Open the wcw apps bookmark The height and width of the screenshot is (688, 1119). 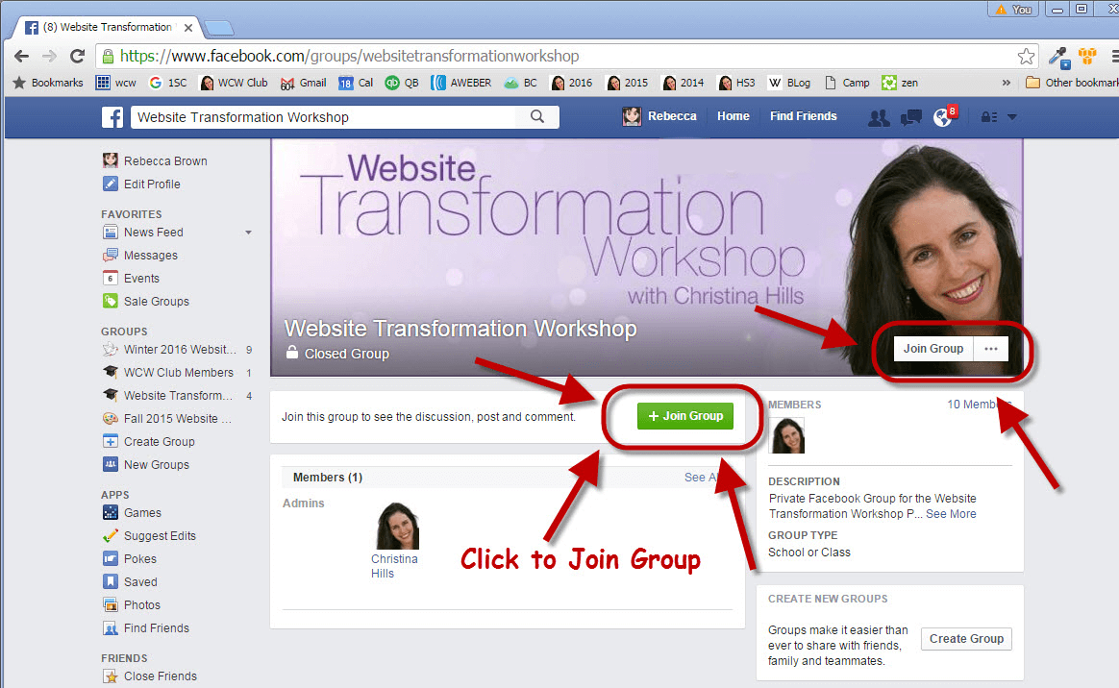point(115,83)
